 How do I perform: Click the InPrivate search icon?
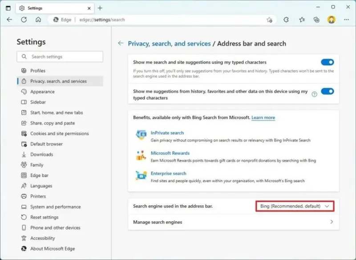click(141, 135)
